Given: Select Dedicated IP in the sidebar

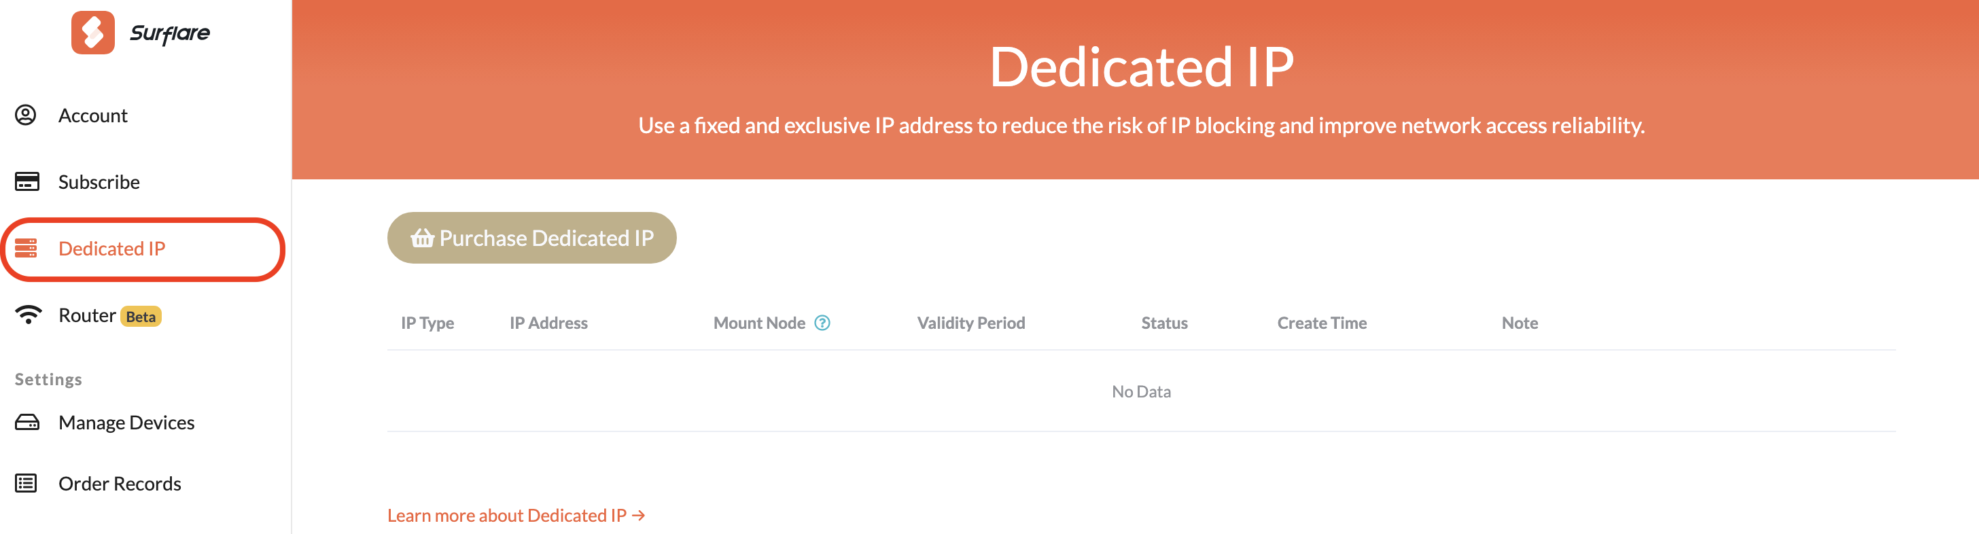Looking at the screenshot, I should point(112,249).
